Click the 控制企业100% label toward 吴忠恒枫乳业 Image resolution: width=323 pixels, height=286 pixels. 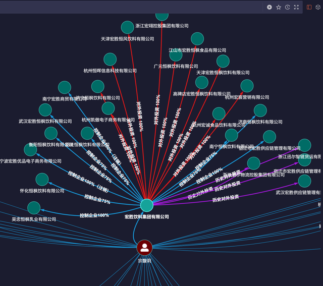94,215
